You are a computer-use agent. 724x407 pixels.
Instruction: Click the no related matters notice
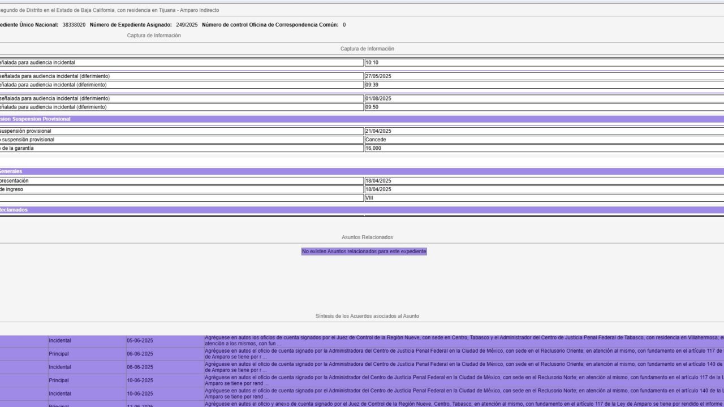pos(364,252)
